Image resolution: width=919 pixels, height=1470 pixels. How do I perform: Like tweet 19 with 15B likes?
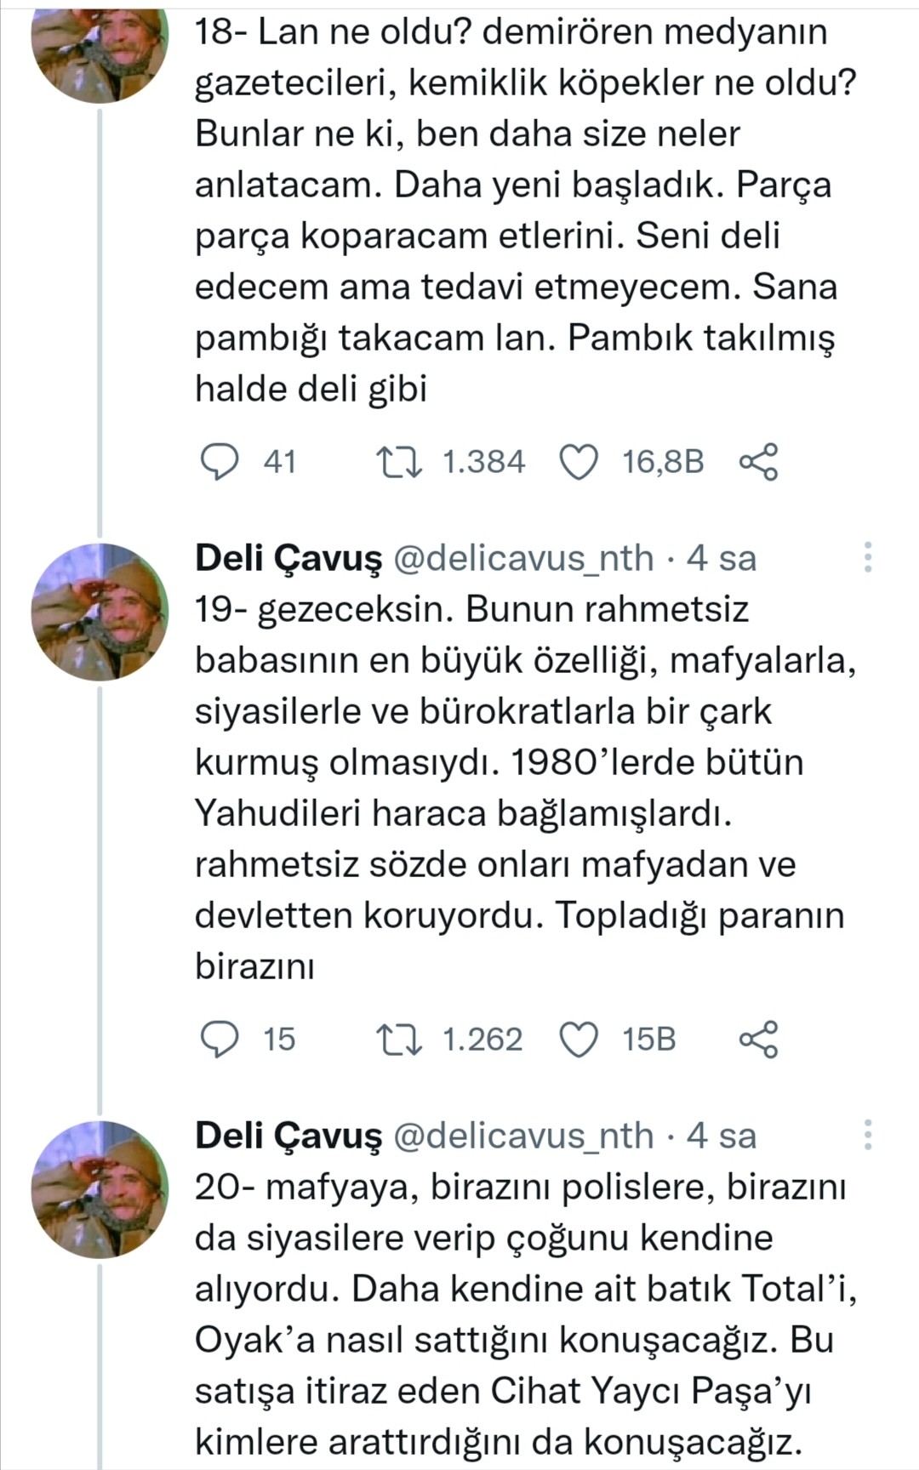[579, 1040]
